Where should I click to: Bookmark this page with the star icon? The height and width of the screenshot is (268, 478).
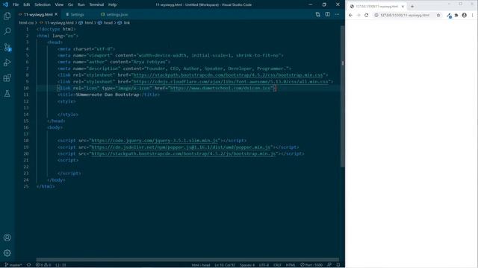click(438, 15)
